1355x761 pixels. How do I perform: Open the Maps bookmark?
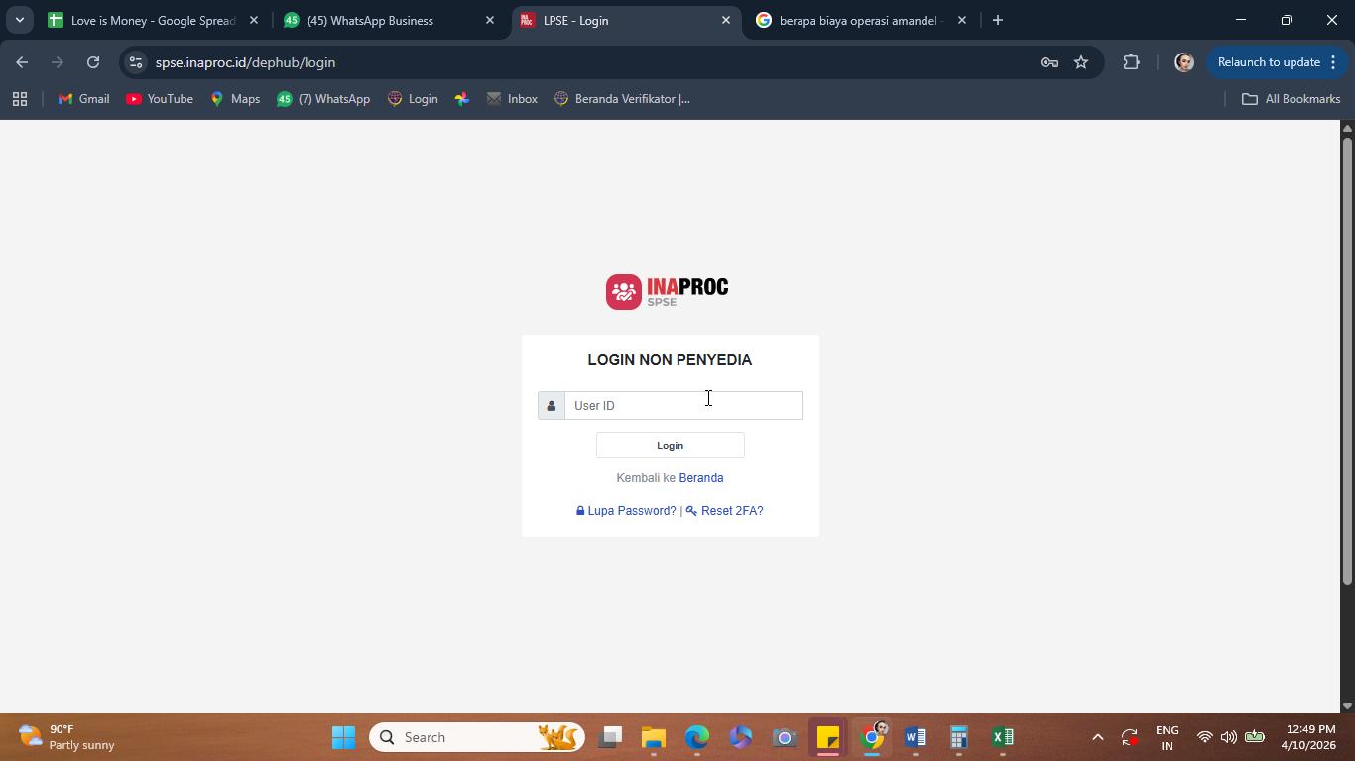[235, 99]
